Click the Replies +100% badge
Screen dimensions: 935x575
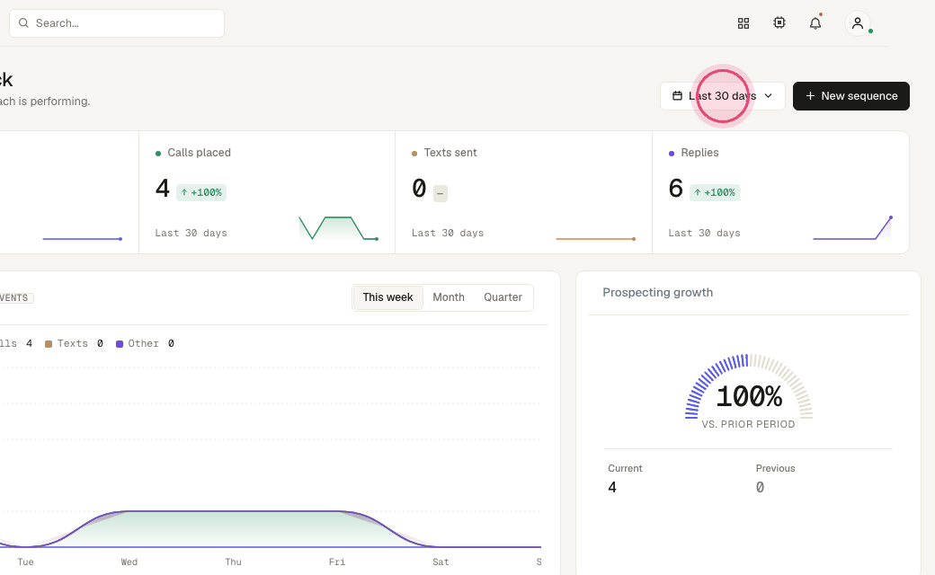pyautogui.click(x=715, y=192)
